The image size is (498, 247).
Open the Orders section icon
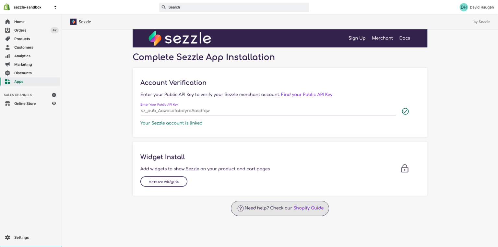pos(7,30)
